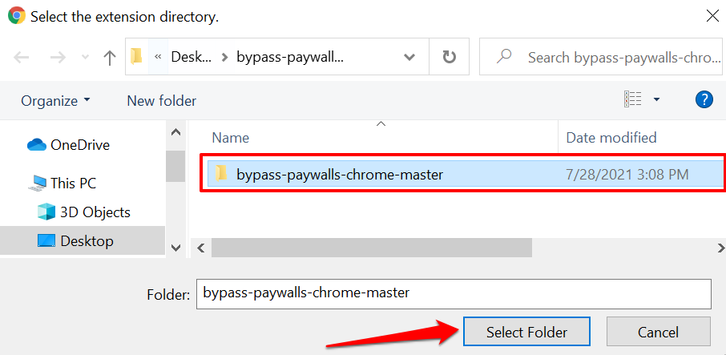Click the 7/28/2021 3:08 PM date cell
726x355 pixels.
click(627, 174)
